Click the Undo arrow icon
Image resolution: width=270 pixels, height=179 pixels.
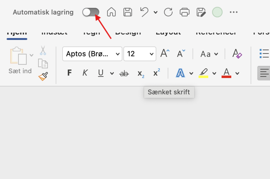144,12
